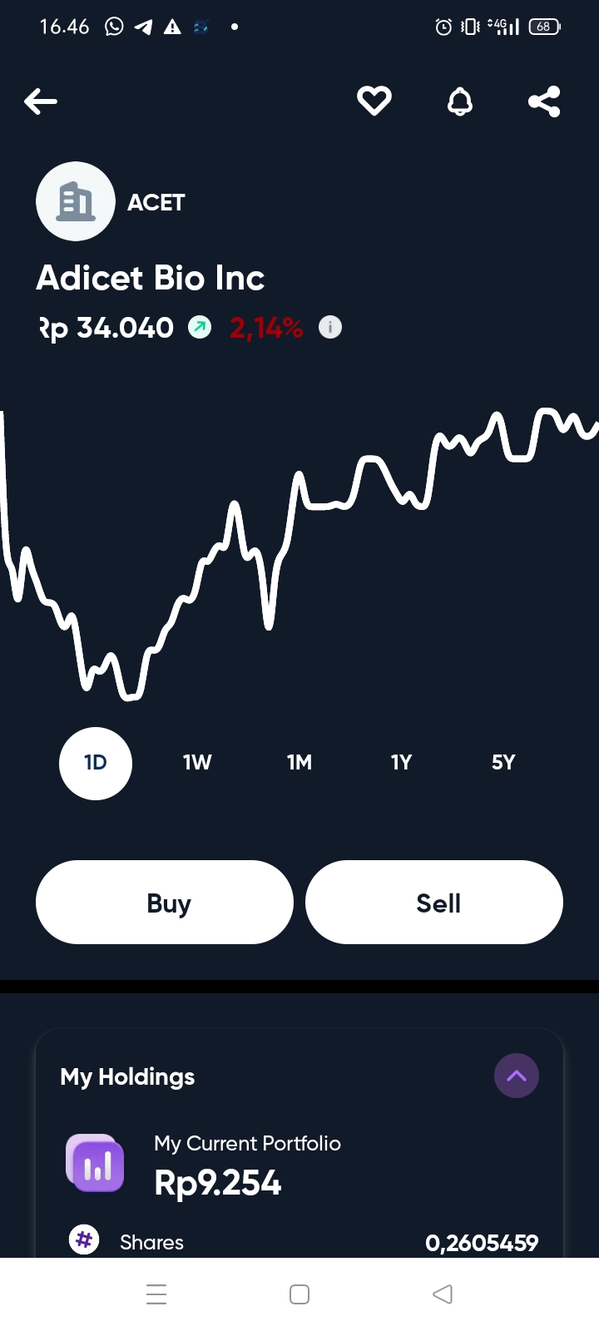Tap the Android home square button
This screenshot has height=1331, width=599.
[x=299, y=1294]
